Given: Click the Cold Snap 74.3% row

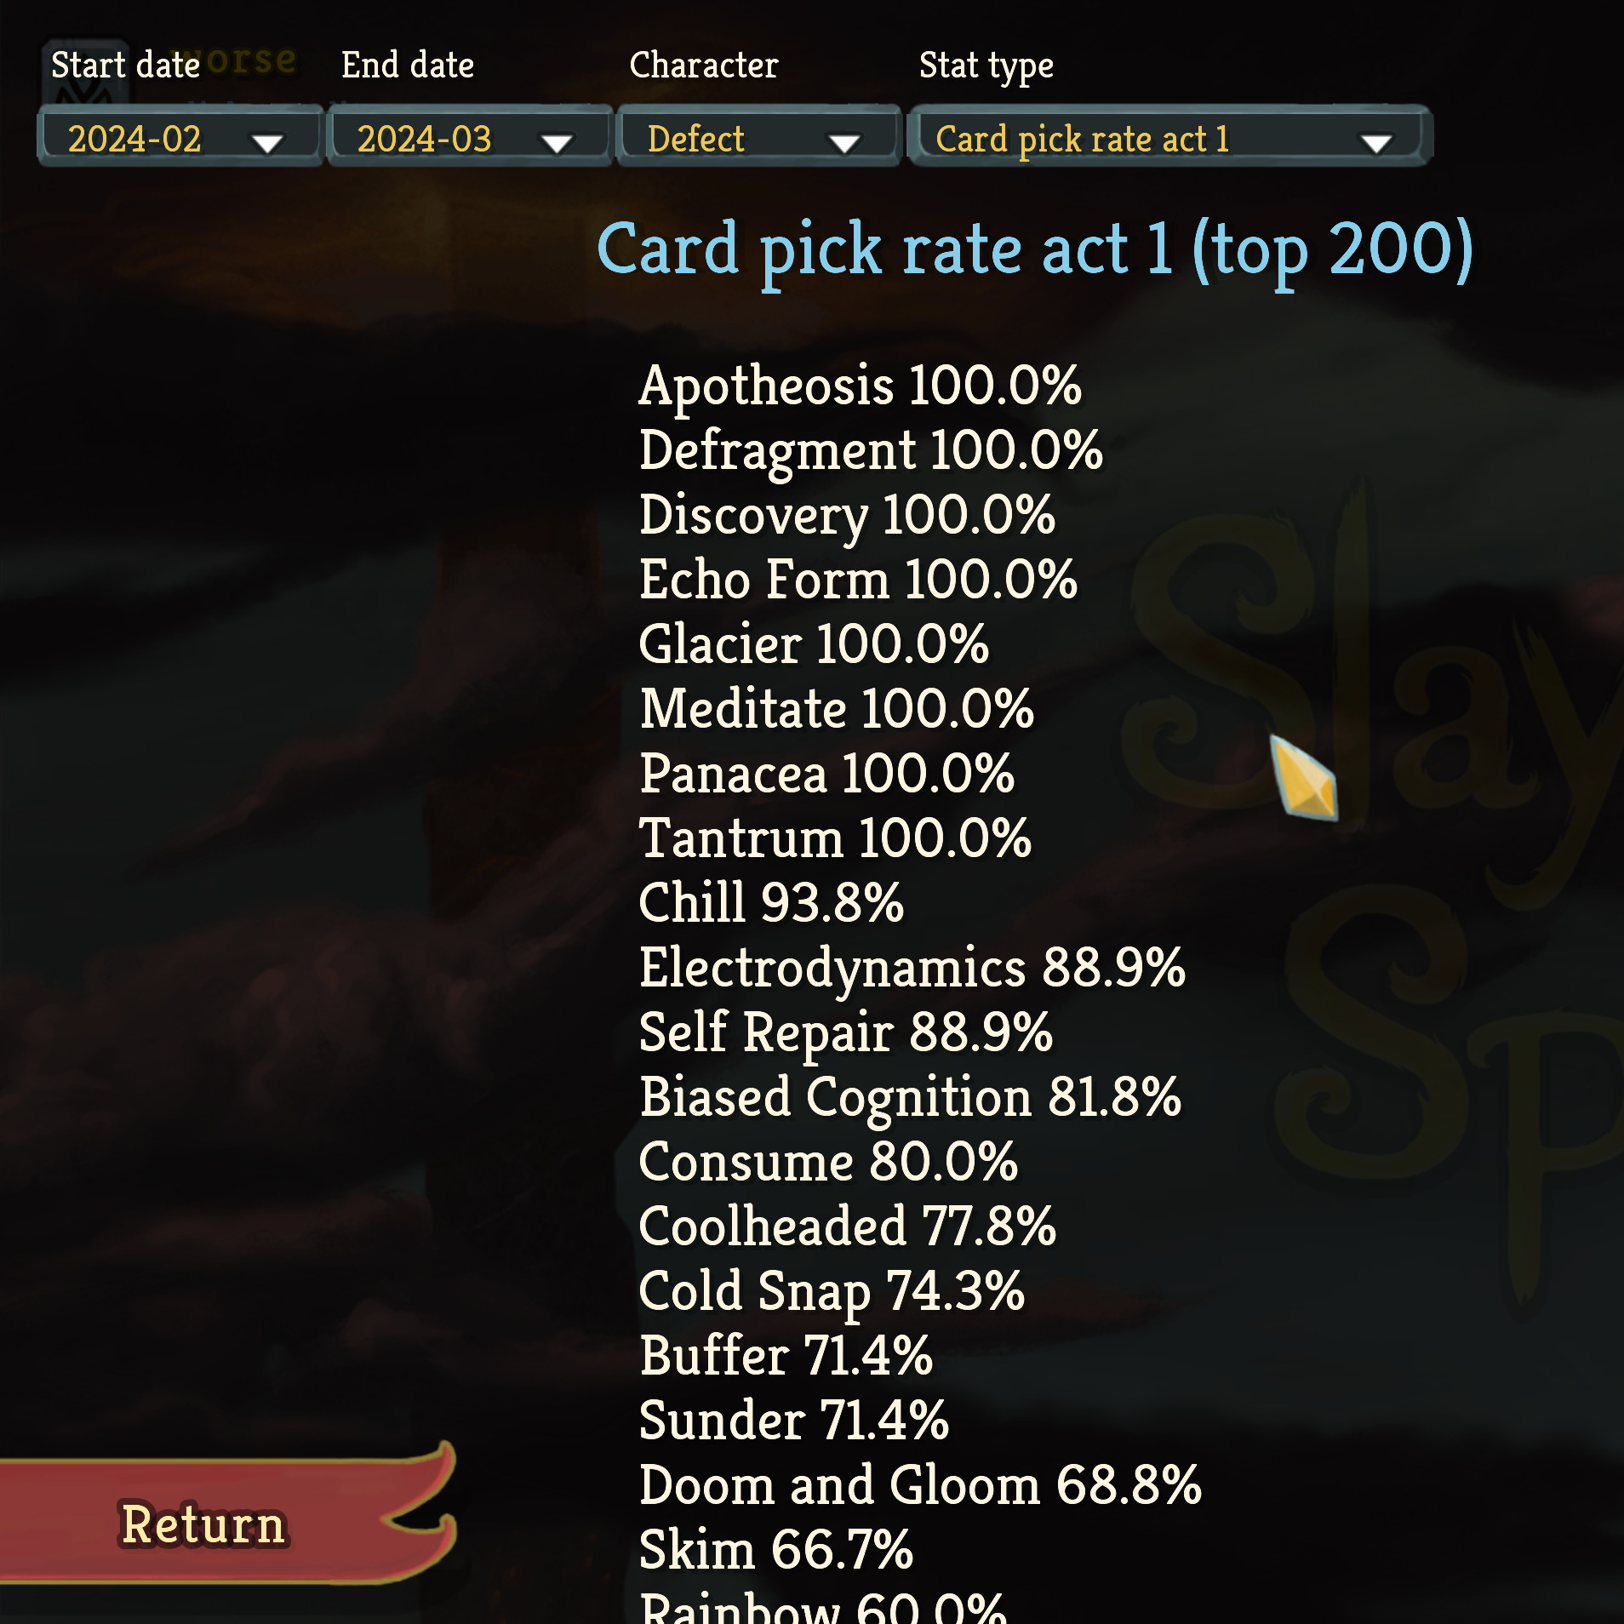Looking at the screenshot, I should tap(832, 1291).
